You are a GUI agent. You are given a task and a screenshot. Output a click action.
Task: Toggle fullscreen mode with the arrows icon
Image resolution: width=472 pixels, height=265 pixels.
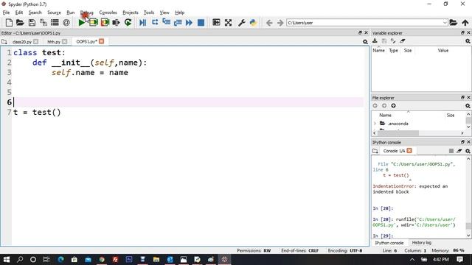click(228, 23)
